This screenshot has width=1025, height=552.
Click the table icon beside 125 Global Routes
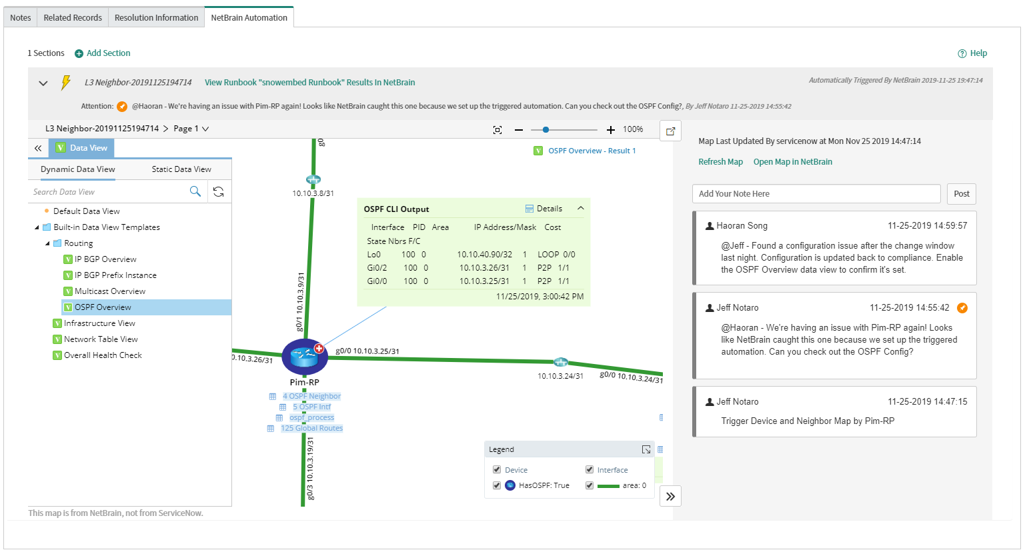(x=271, y=428)
